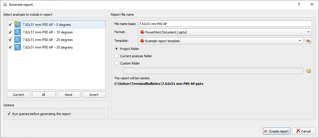The width and height of the screenshot is (319, 138).
Task: Select the Current analysis folder radio option
Action: click(x=117, y=56)
